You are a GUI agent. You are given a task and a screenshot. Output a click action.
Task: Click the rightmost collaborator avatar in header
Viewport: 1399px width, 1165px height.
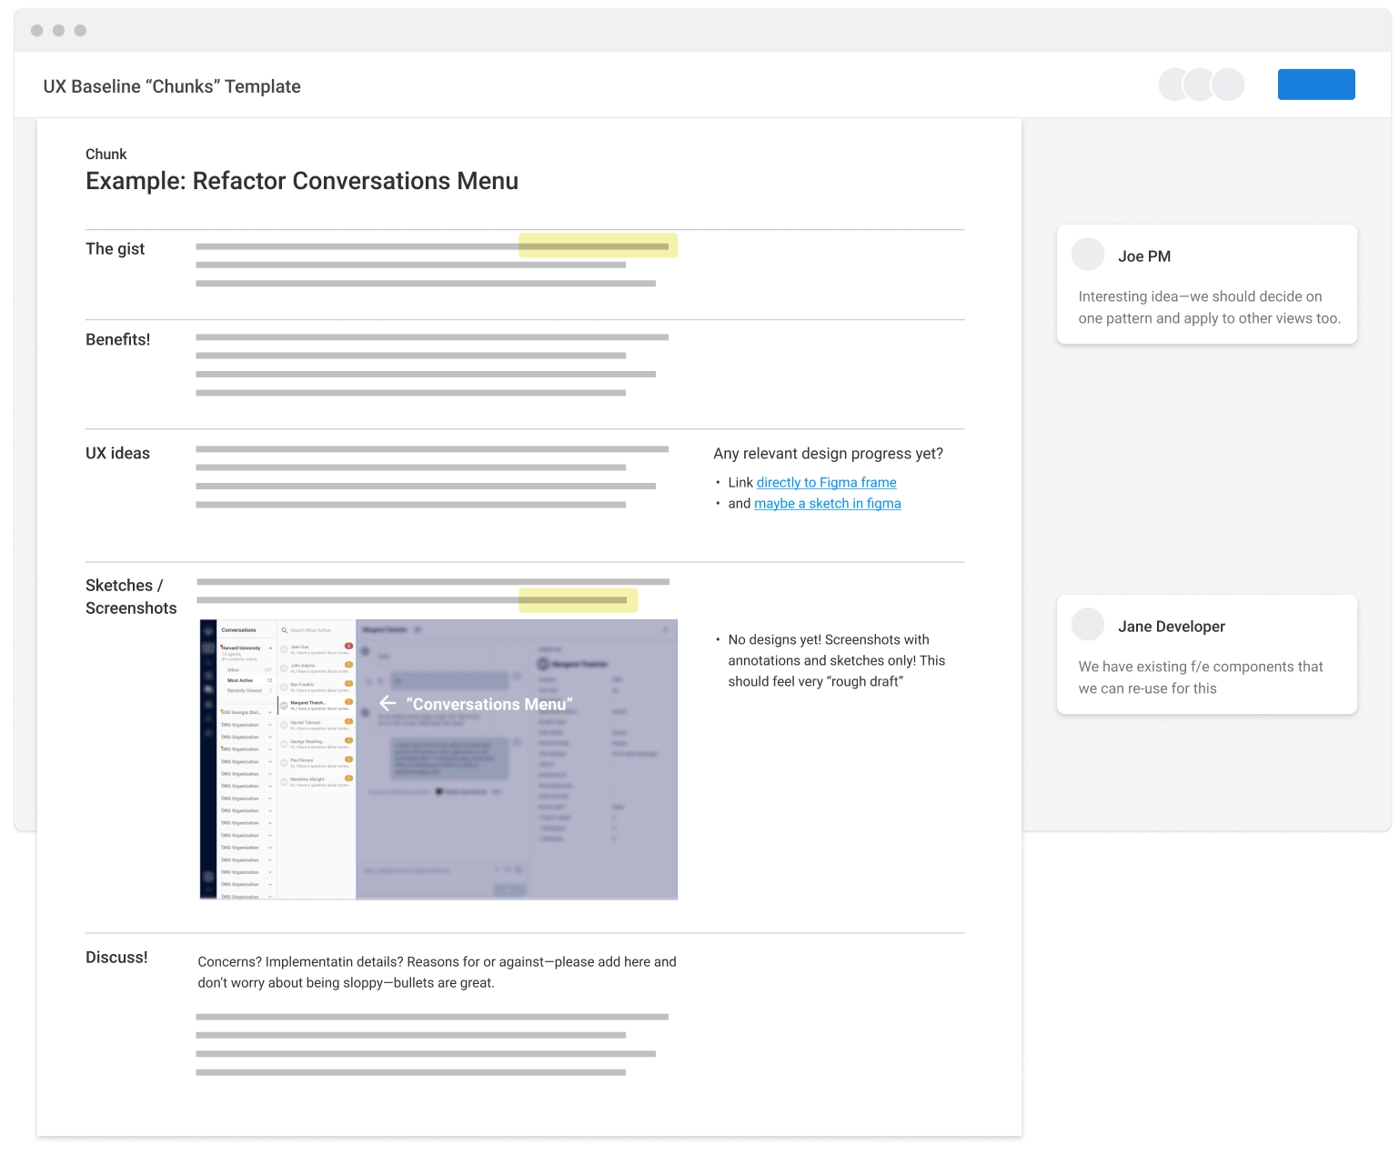click(1228, 85)
